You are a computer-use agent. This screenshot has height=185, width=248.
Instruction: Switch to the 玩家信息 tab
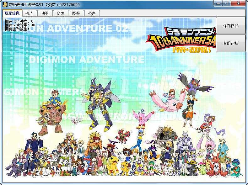tap(12, 13)
